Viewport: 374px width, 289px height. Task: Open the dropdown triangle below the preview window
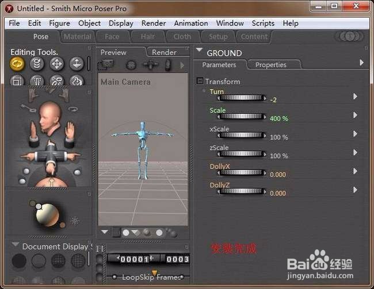click(x=105, y=232)
